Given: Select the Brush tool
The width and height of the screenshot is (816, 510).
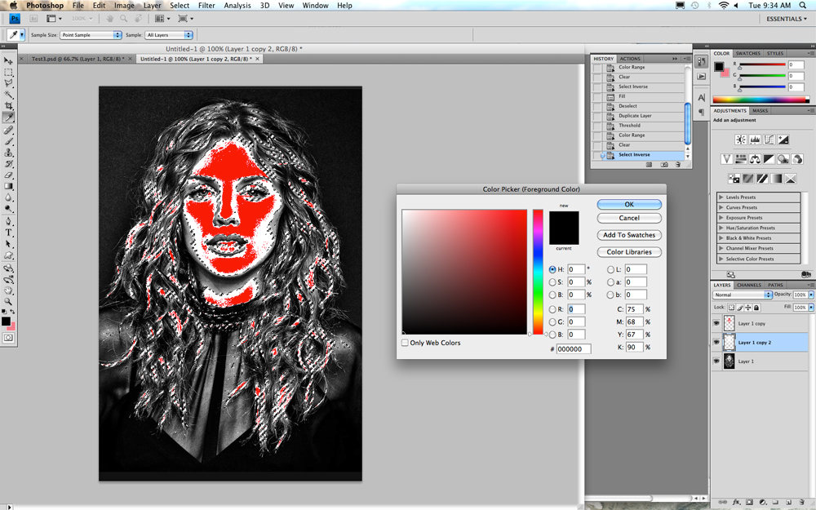Looking at the screenshot, I should point(8,141).
